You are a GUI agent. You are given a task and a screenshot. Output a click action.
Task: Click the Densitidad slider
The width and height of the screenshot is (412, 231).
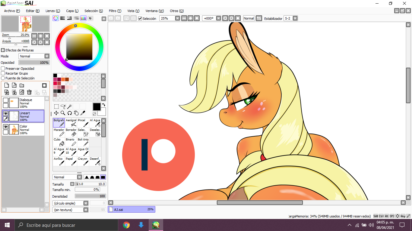90,196
